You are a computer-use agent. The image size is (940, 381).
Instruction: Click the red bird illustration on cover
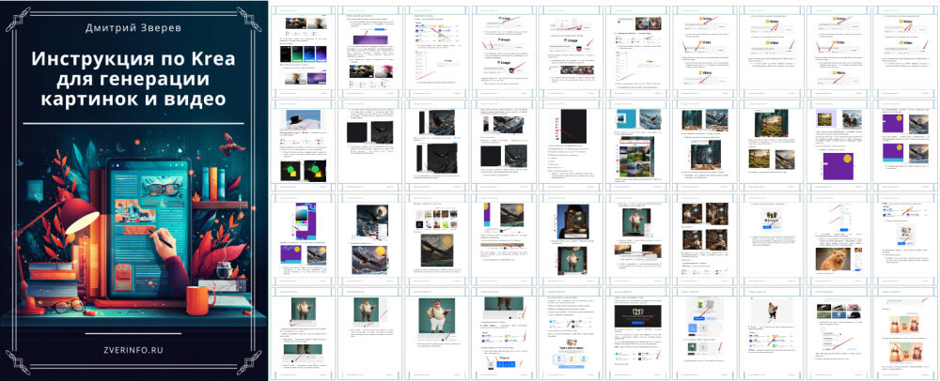(x=231, y=145)
